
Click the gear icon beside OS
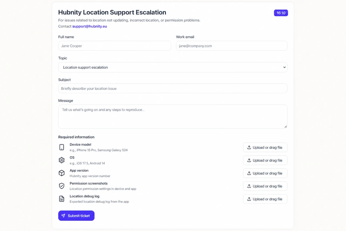tap(62, 160)
